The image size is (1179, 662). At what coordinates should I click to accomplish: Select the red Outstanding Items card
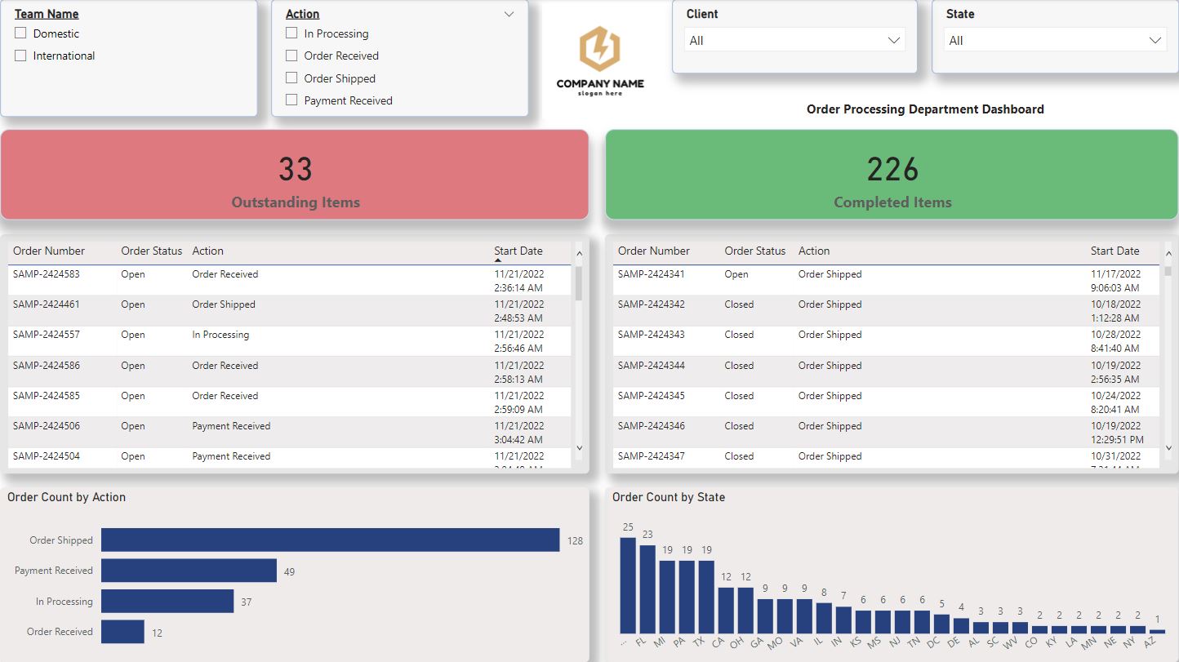point(295,174)
